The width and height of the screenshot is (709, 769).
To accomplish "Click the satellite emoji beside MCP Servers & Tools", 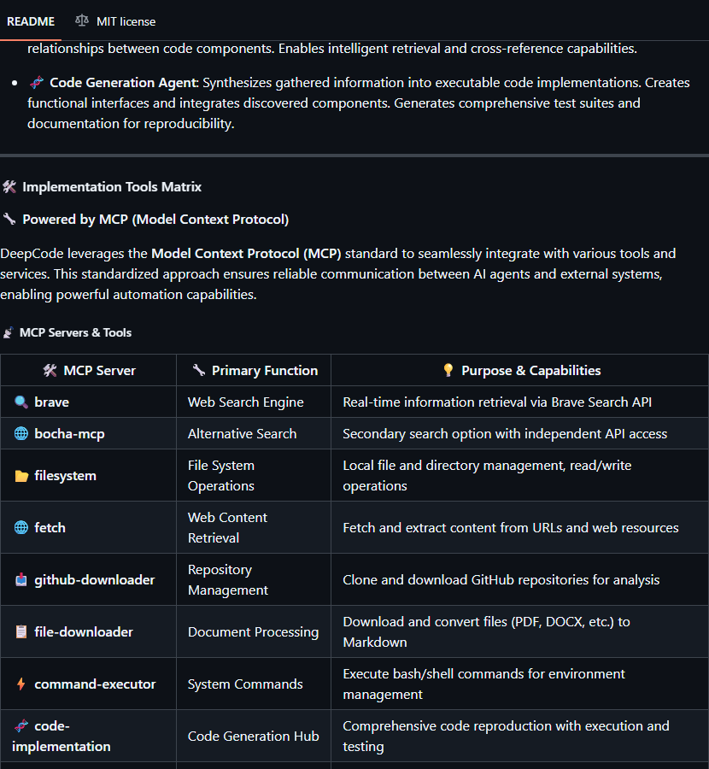I will point(8,333).
